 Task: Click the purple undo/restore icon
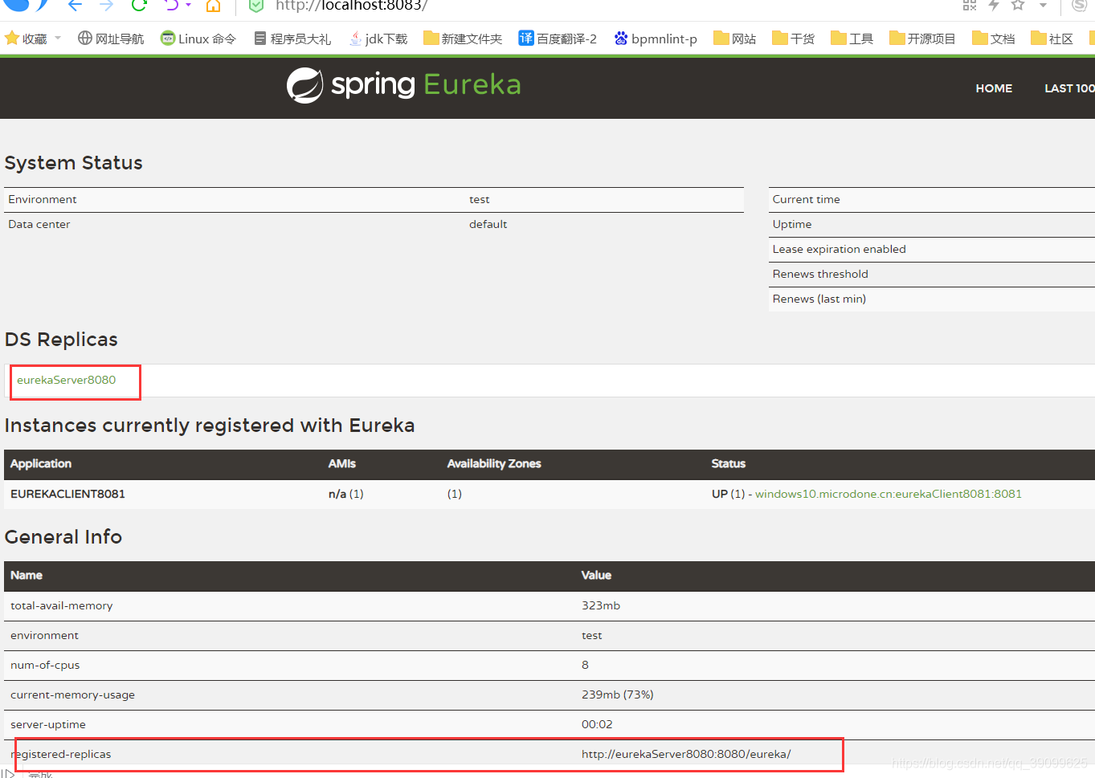[171, 5]
